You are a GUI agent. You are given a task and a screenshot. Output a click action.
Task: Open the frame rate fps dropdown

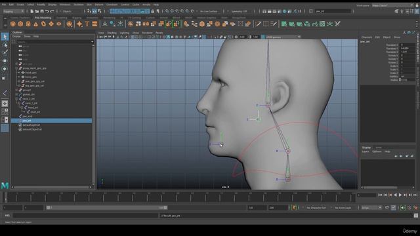(371, 208)
